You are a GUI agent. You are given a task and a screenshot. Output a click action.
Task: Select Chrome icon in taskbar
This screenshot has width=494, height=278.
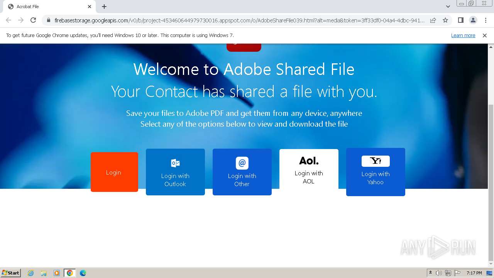click(x=69, y=273)
